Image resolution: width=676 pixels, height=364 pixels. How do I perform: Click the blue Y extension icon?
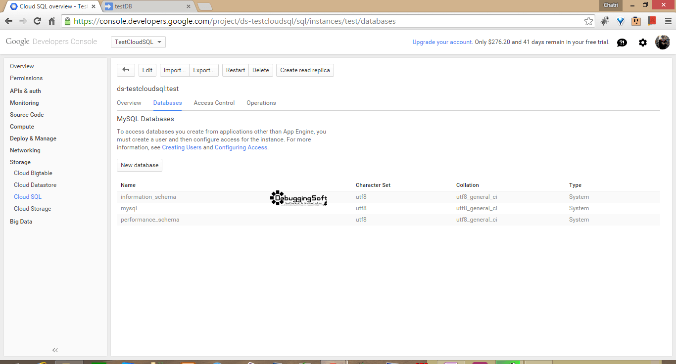(x=621, y=21)
